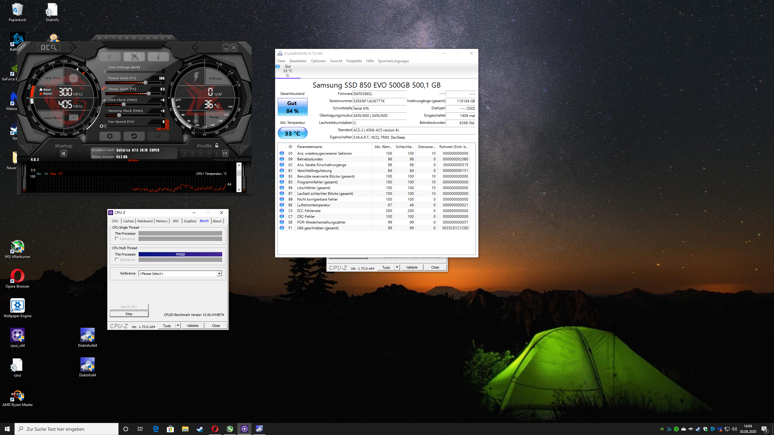
Task: Toggle fan speed Auto button
Action: [x=164, y=129]
